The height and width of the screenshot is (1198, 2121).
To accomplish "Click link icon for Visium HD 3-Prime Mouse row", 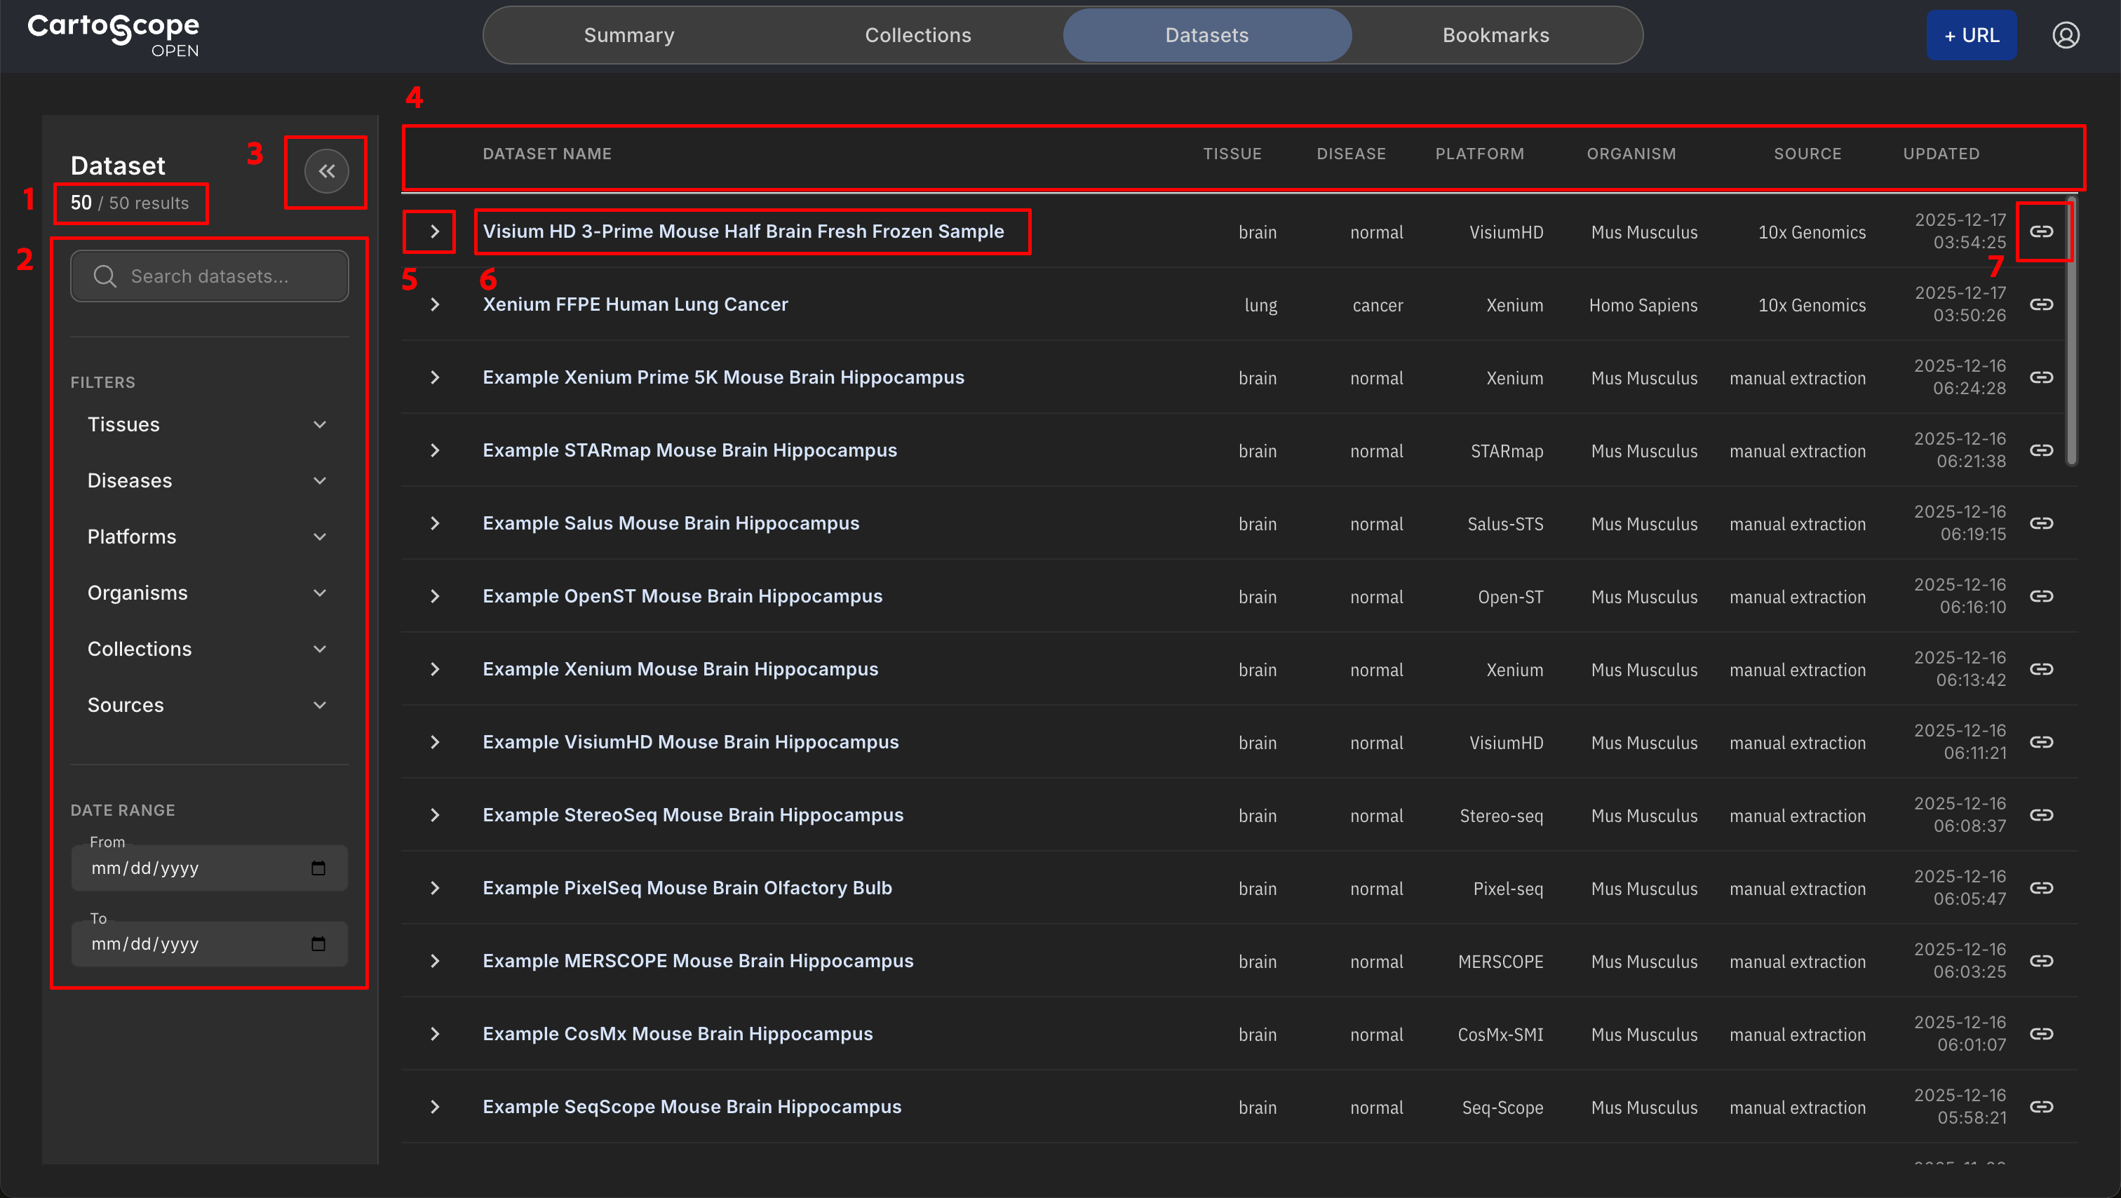I will (x=2040, y=231).
